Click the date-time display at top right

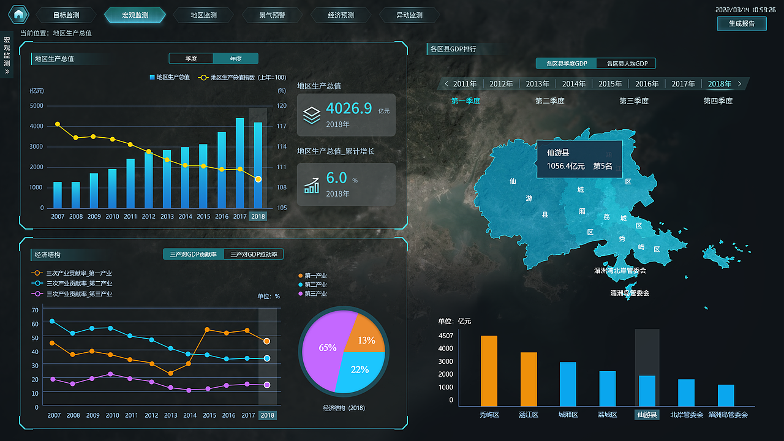tap(746, 10)
